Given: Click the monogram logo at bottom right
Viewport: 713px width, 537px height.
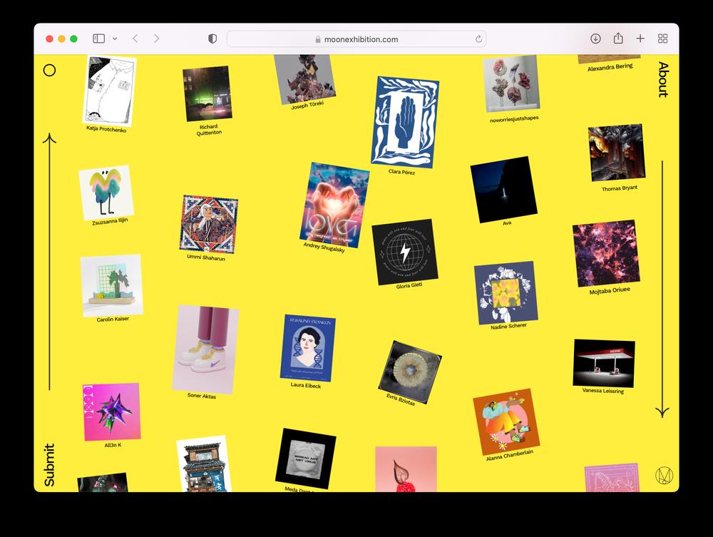Looking at the screenshot, I should tap(665, 476).
